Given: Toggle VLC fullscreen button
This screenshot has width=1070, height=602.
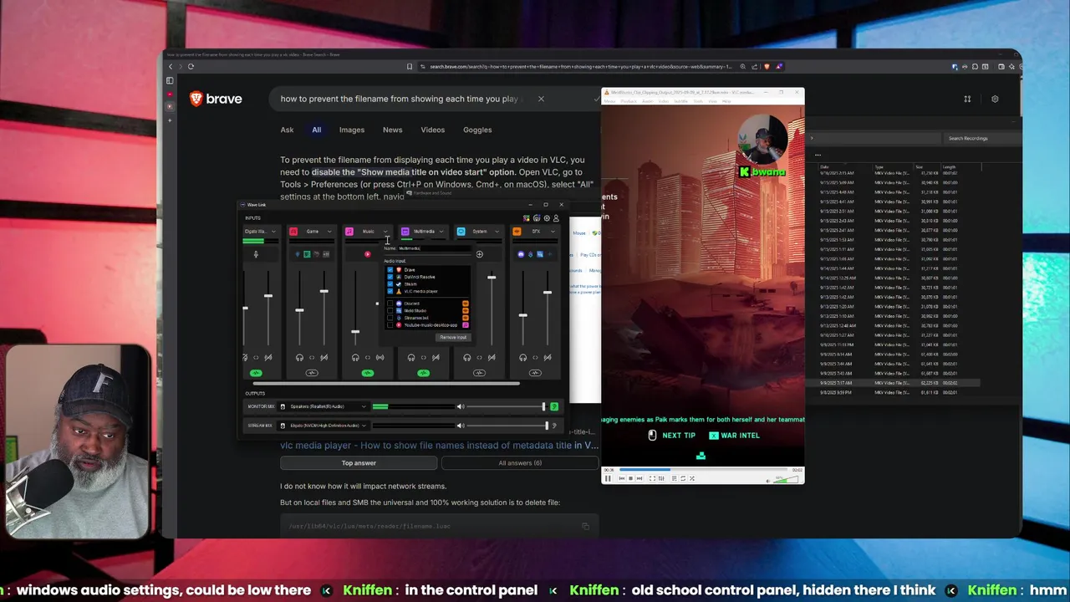Looking at the screenshot, I should point(652,478).
